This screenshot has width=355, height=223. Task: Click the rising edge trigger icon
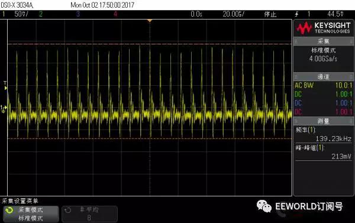(296, 14)
